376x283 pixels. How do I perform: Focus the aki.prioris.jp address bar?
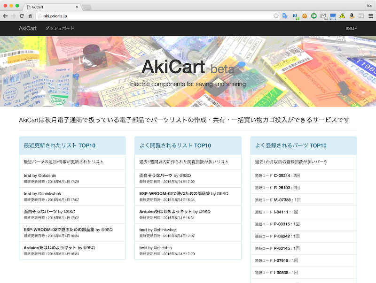coord(157,16)
